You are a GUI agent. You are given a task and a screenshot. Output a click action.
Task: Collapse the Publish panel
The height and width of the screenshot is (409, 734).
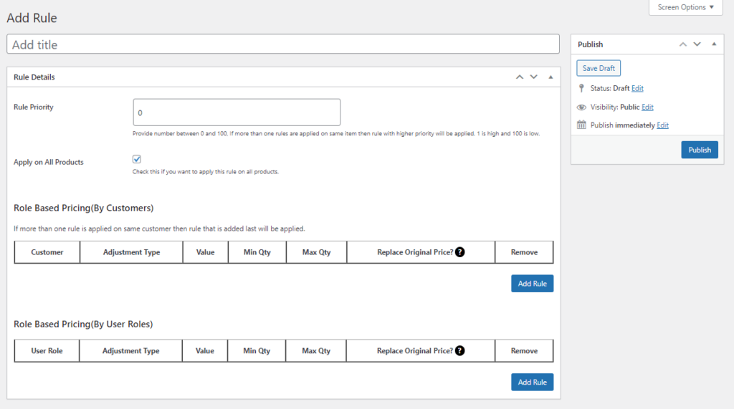pyautogui.click(x=714, y=44)
